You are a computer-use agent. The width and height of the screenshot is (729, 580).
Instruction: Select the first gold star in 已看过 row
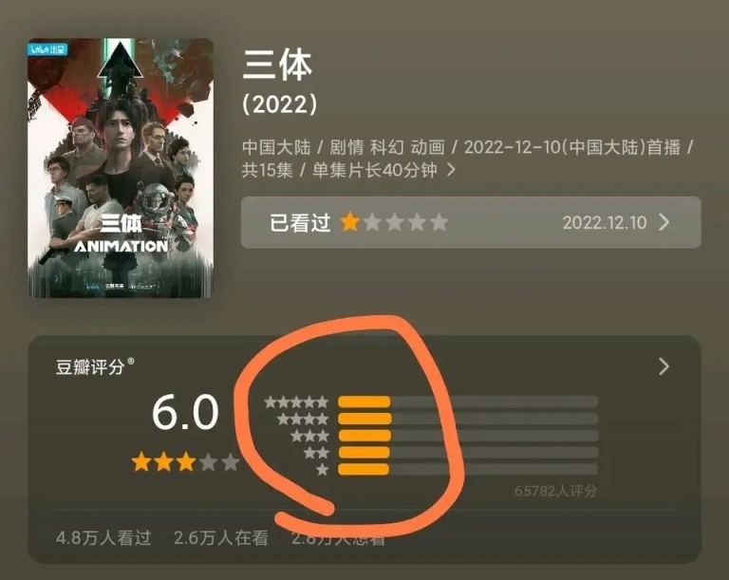coord(349,222)
